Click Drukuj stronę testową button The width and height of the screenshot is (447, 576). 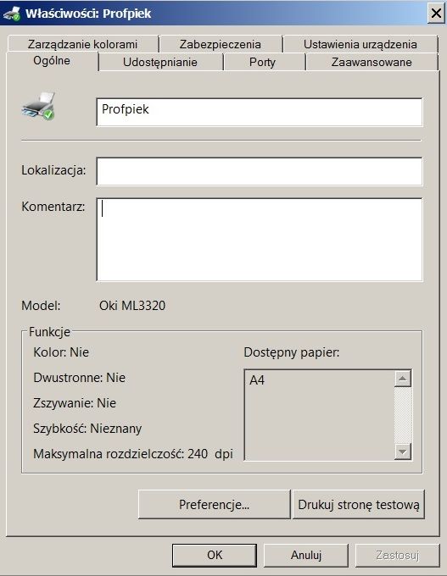click(x=359, y=504)
